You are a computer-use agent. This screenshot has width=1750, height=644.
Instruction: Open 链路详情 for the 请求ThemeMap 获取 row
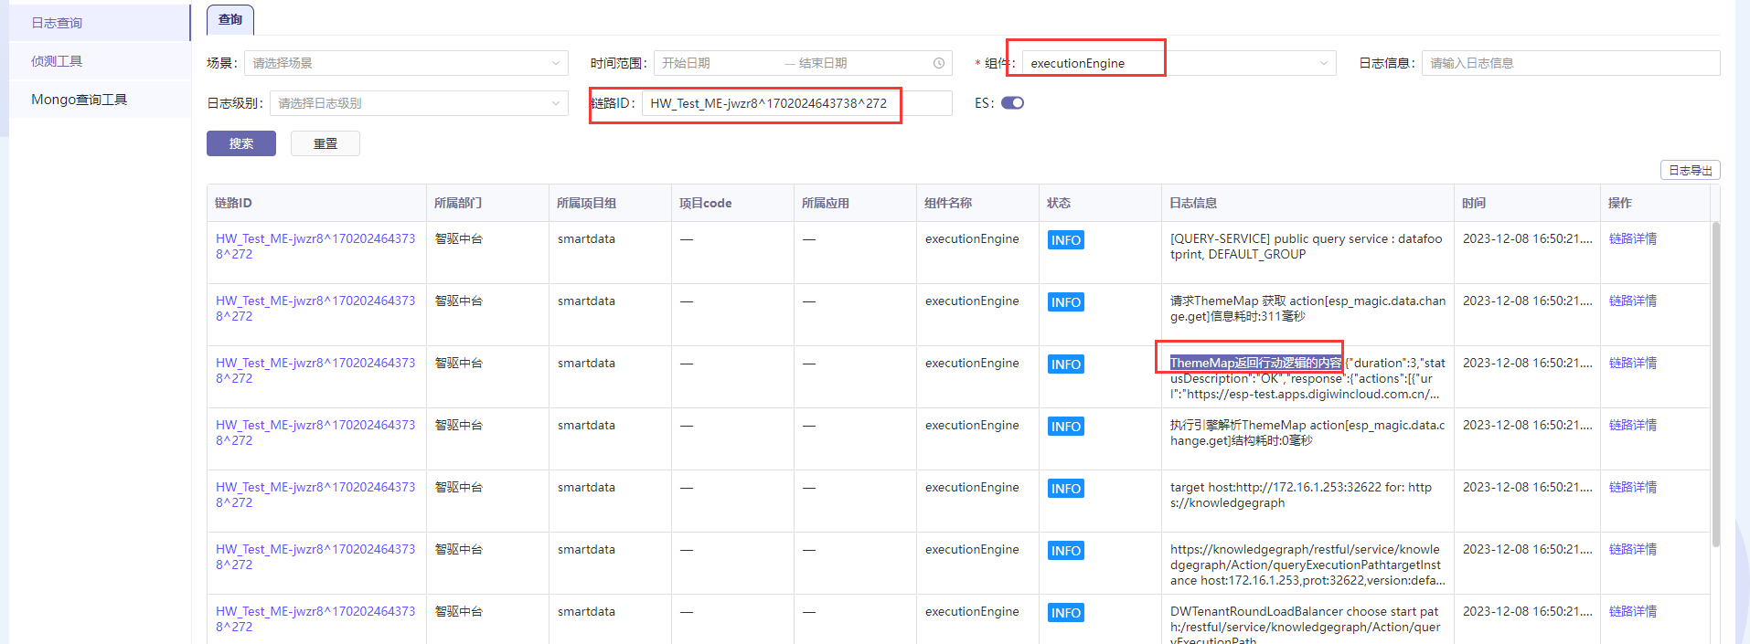point(1633,301)
